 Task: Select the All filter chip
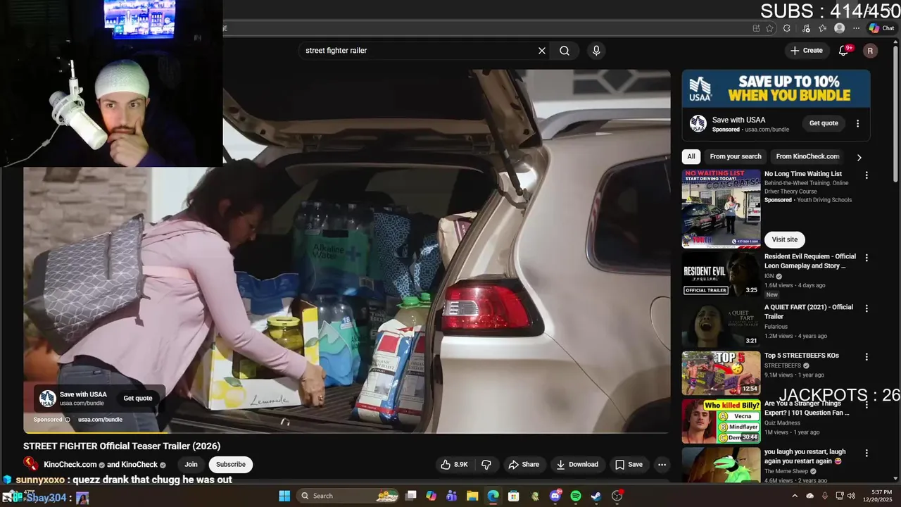pyautogui.click(x=691, y=156)
